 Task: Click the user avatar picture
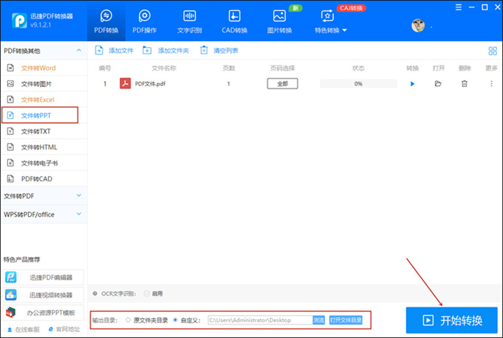[x=418, y=25]
